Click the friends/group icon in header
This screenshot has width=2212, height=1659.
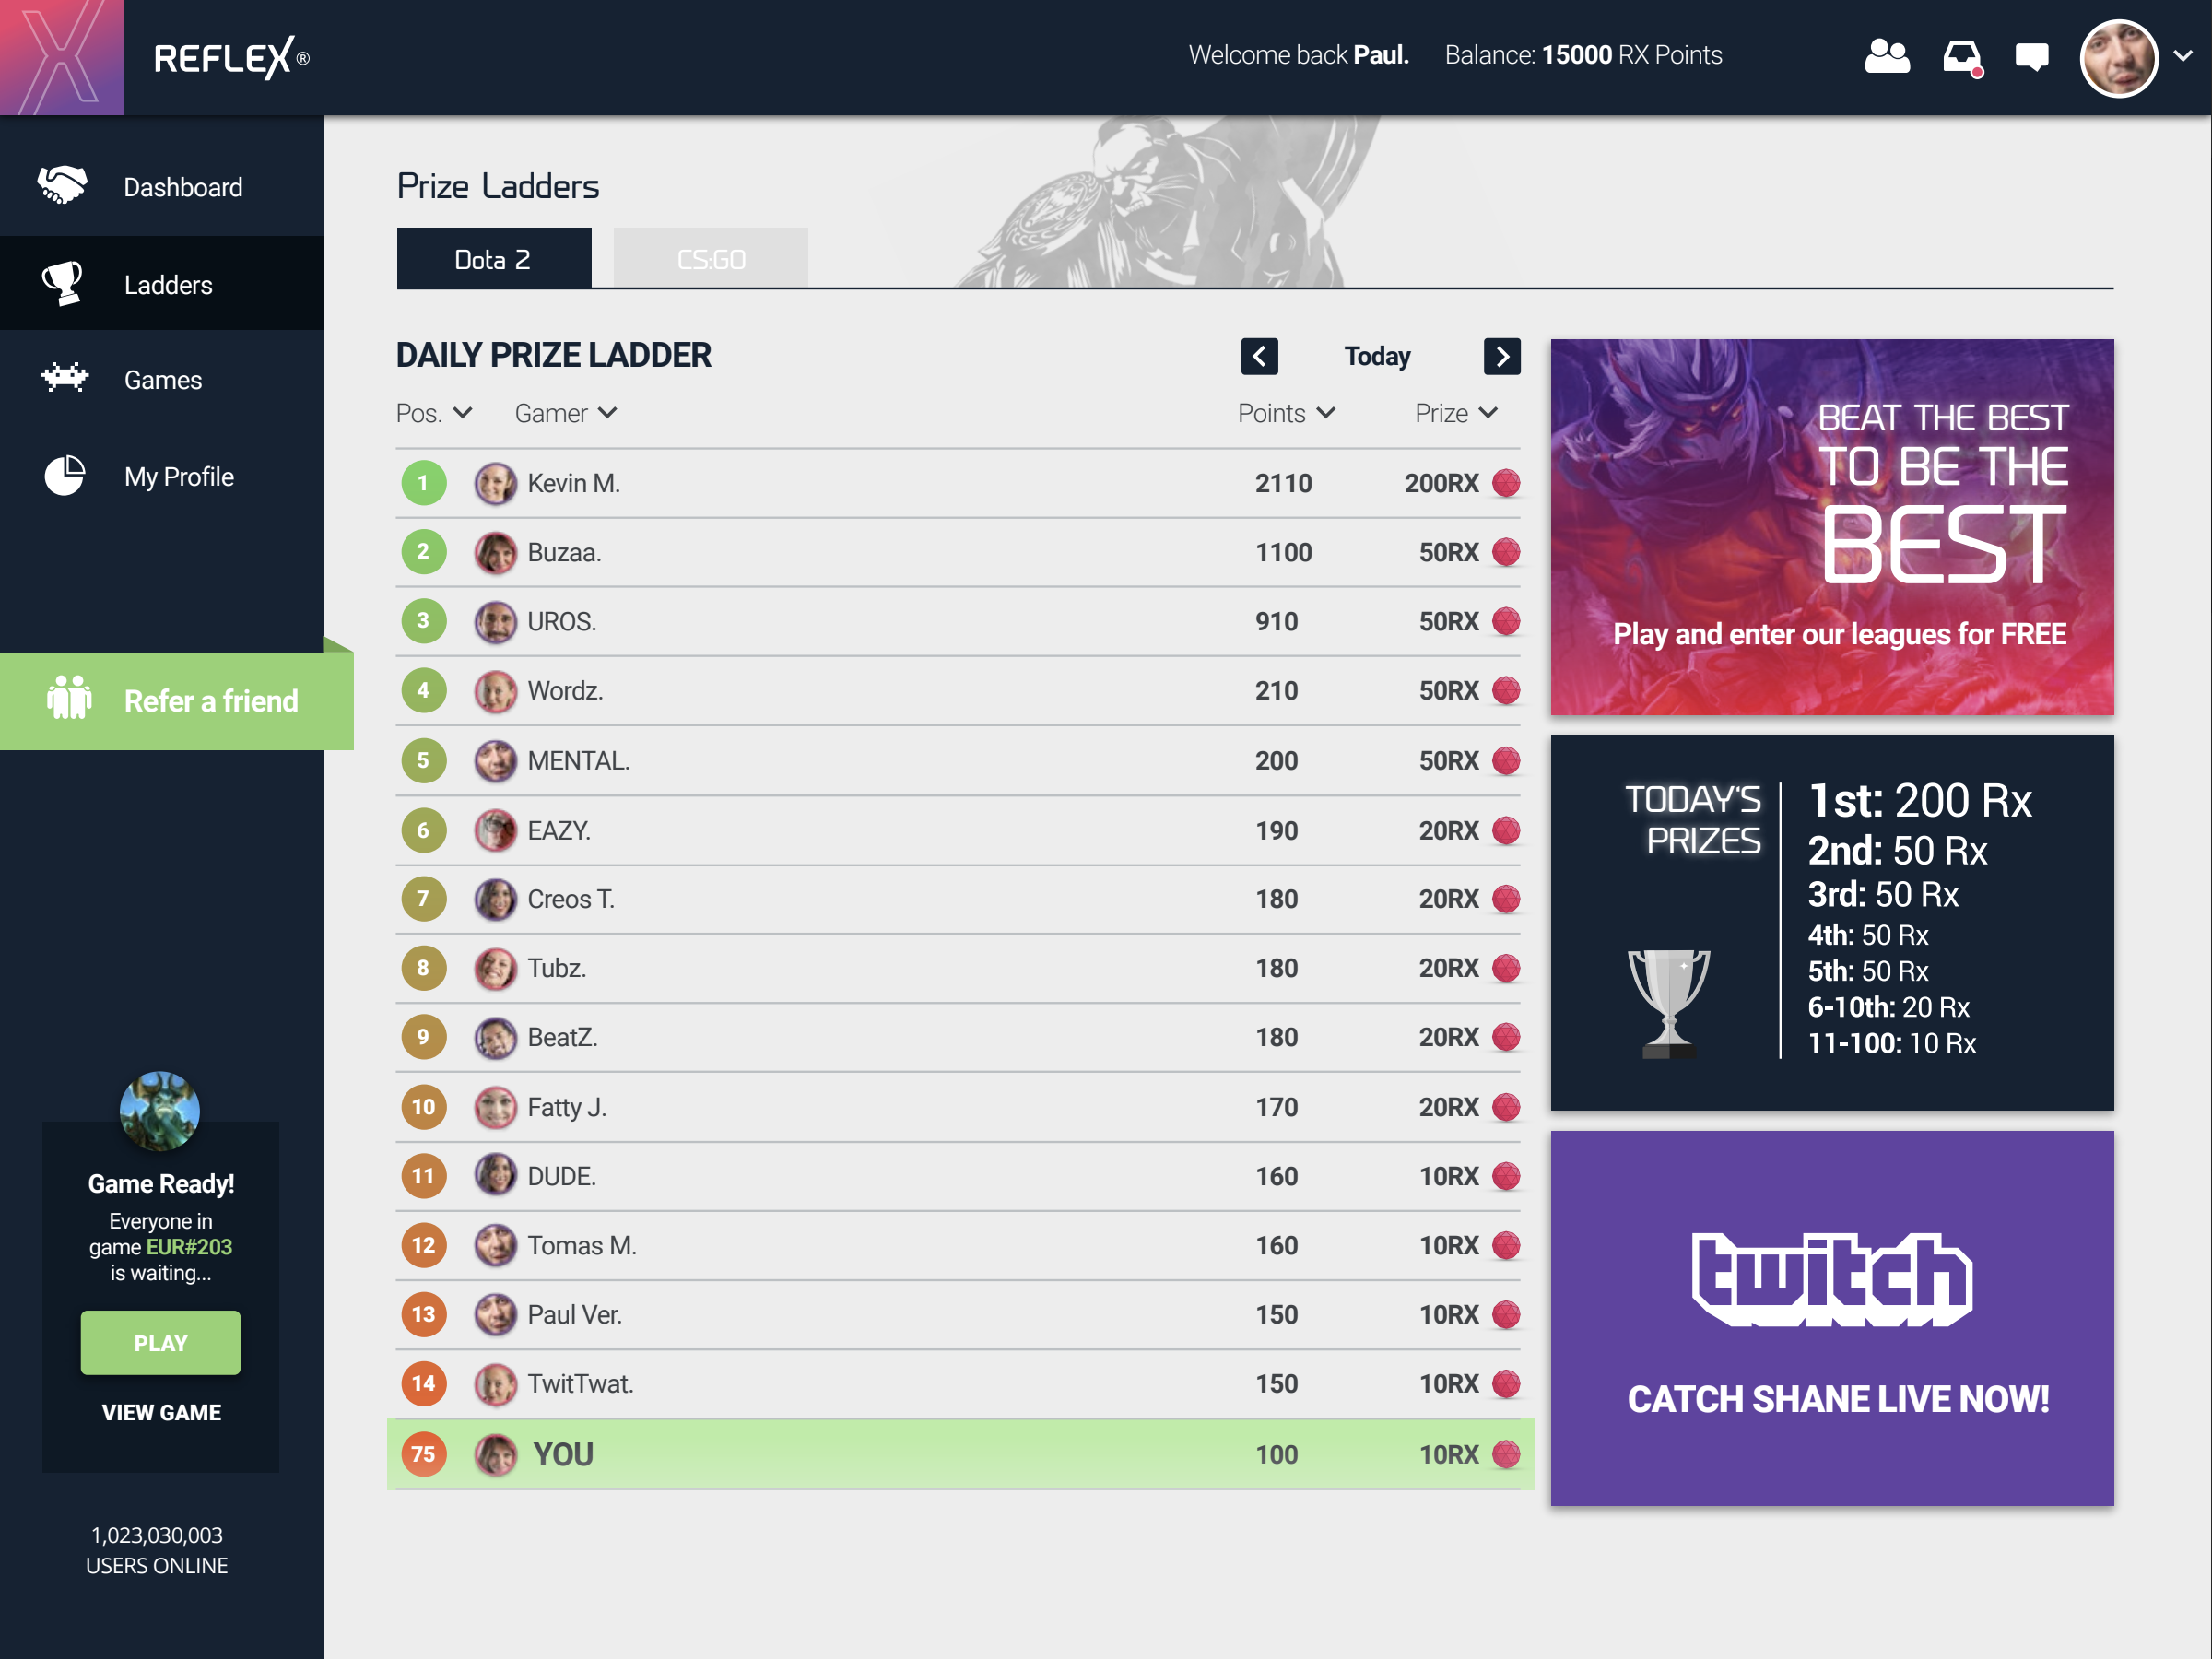1887,56
